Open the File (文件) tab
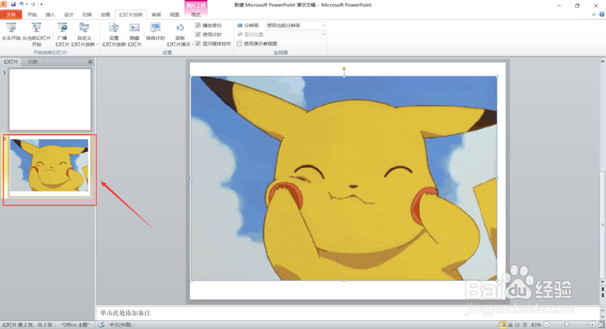 11,15
